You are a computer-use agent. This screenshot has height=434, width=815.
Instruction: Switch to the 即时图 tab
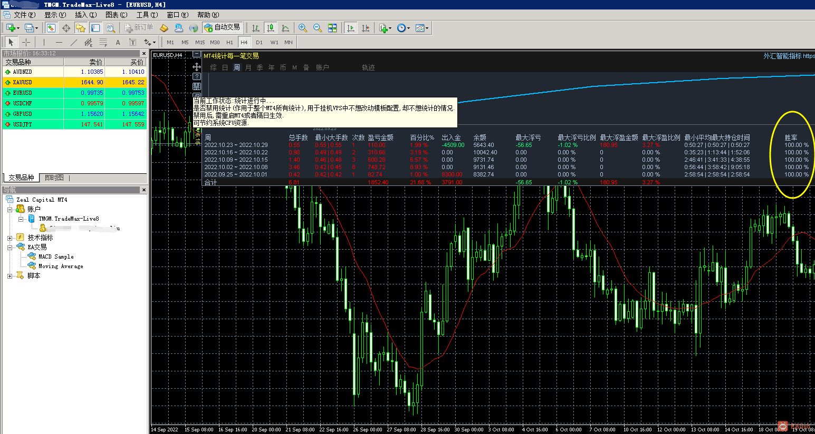54,178
